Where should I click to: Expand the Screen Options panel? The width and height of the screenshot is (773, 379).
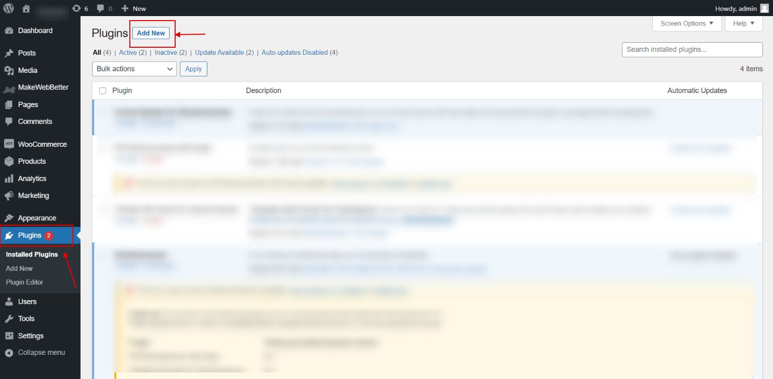686,23
